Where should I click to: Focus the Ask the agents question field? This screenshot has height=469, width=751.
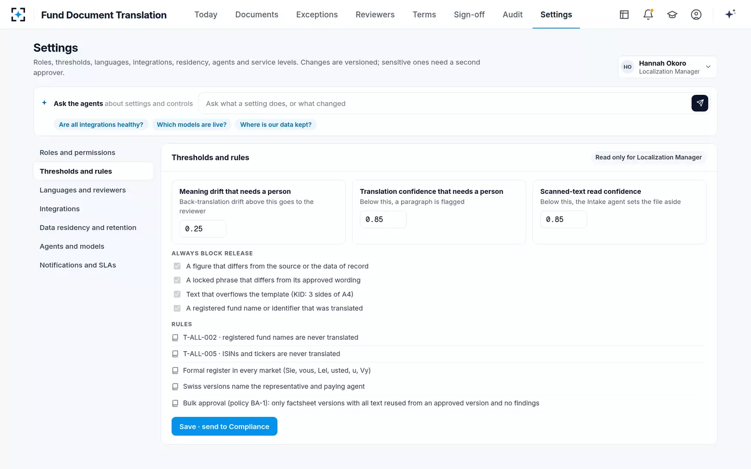[x=446, y=103]
